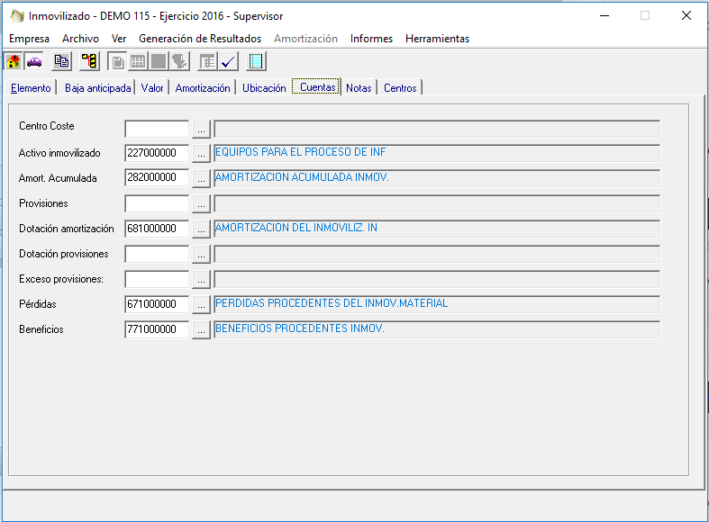Screen dimensions: 709x522
Task: Switch to the Elemento tab
Action: [31, 88]
